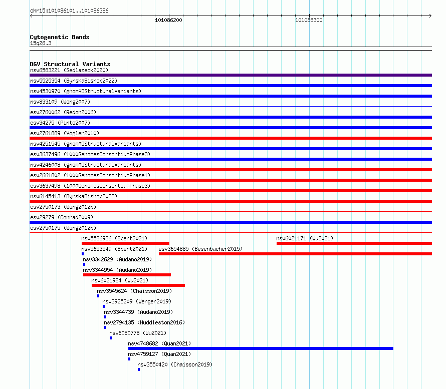Select the small blue marker of nsv3344739

[x=105, y=317]
